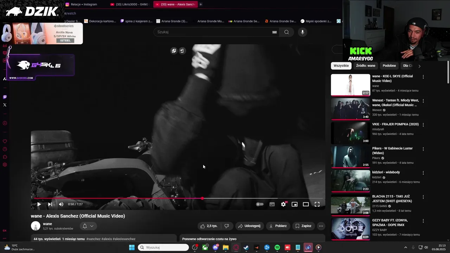Click the detach video icon beside pop-out
This screenshot has width=450, height=253.
182,51
